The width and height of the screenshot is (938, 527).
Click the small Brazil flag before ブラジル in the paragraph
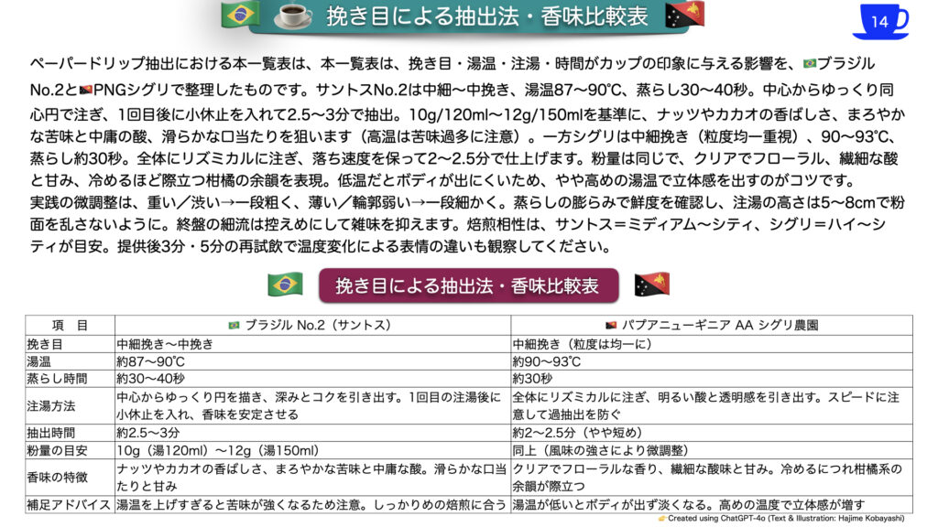click(x=810, y=63)
